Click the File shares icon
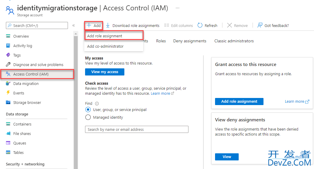314x169 pixels. point(8,133)
